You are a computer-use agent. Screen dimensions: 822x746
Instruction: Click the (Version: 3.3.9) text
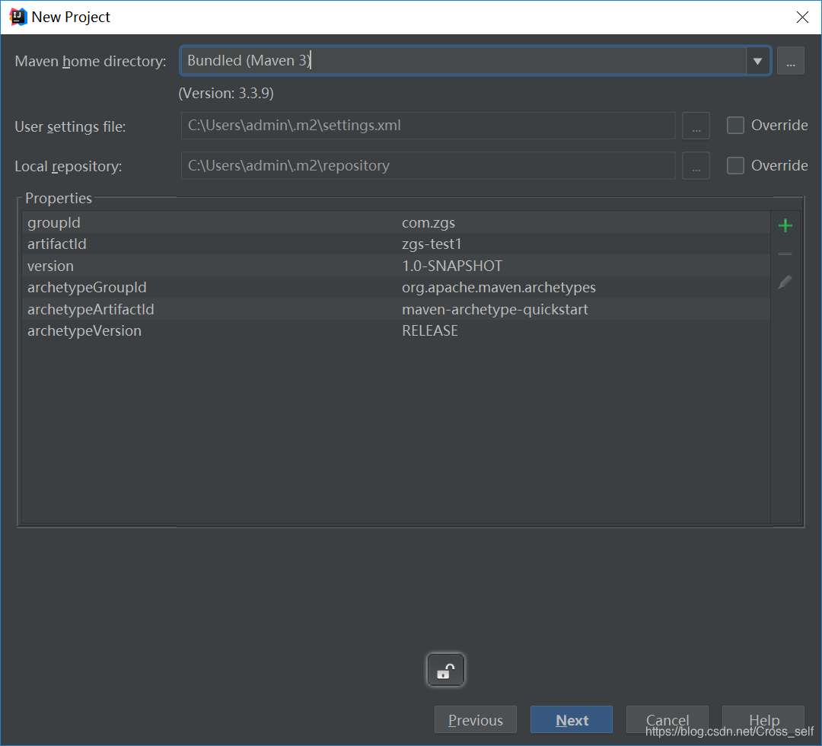pos(226,94)
